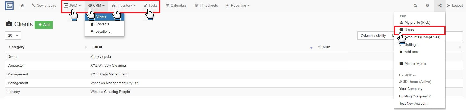Click the JGID logo icon
Image resolution: width=466 pixels, height=110 pixels.
coord(9,6)
